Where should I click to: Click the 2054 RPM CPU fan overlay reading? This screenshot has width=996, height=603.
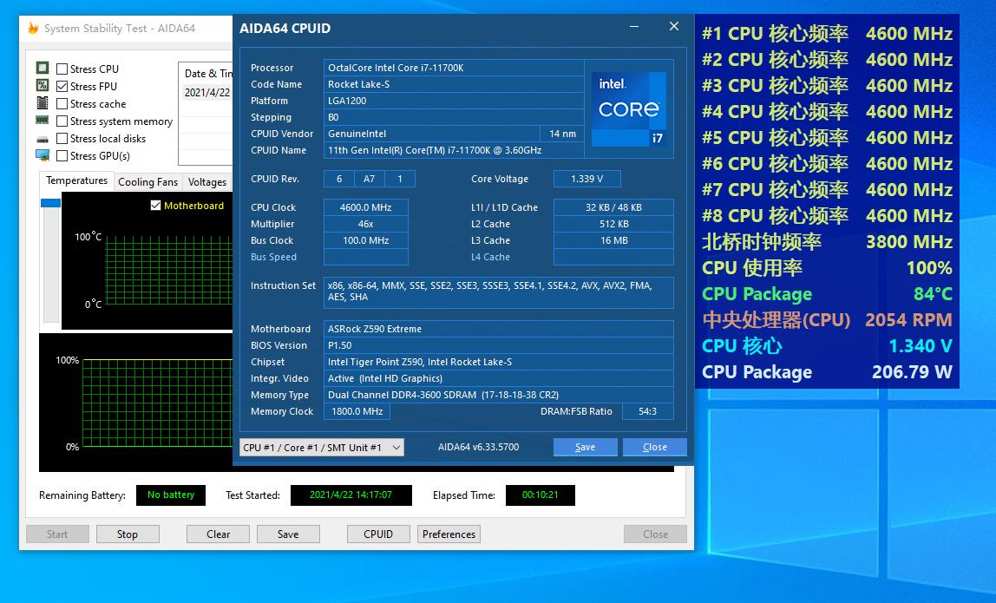pos(827,319)
